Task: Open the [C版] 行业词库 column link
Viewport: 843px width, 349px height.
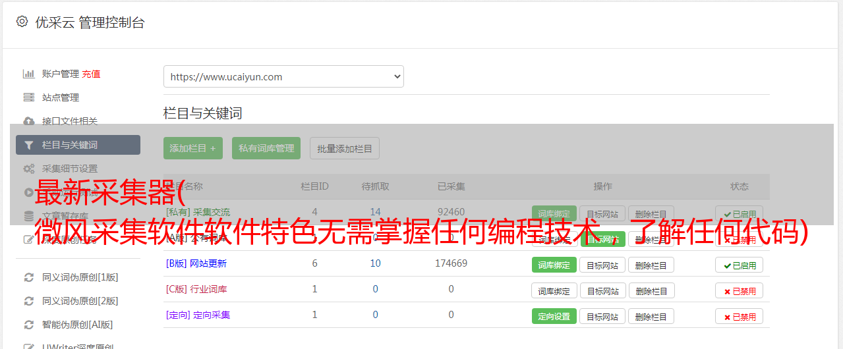Action: coord(196,289)
